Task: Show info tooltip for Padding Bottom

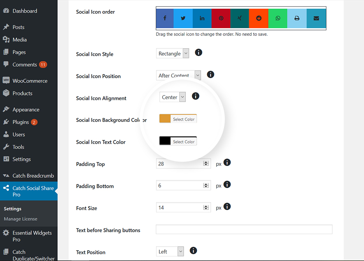Action: [x=227, y=184]
